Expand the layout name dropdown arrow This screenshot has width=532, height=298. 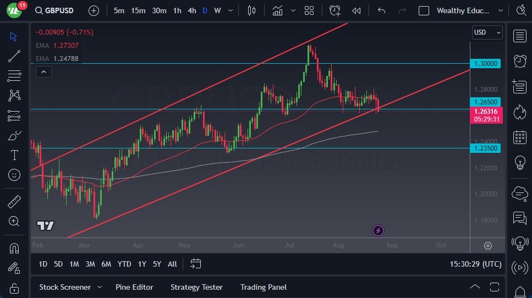tap(501, 11)
